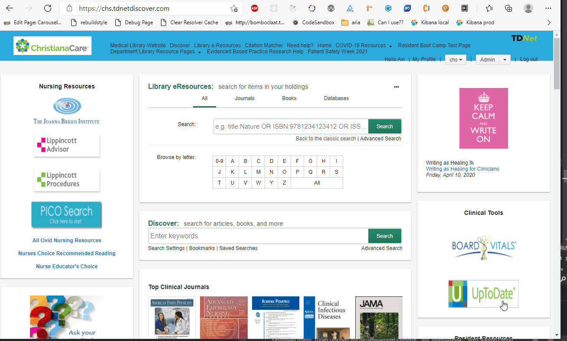This screenshot has width=567, height=341.
Task: Open Need help? menu item
Action: tap(300, 45)
